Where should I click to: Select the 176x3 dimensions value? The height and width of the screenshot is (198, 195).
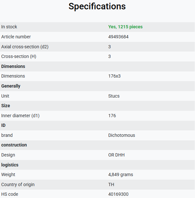coord(114,76)
